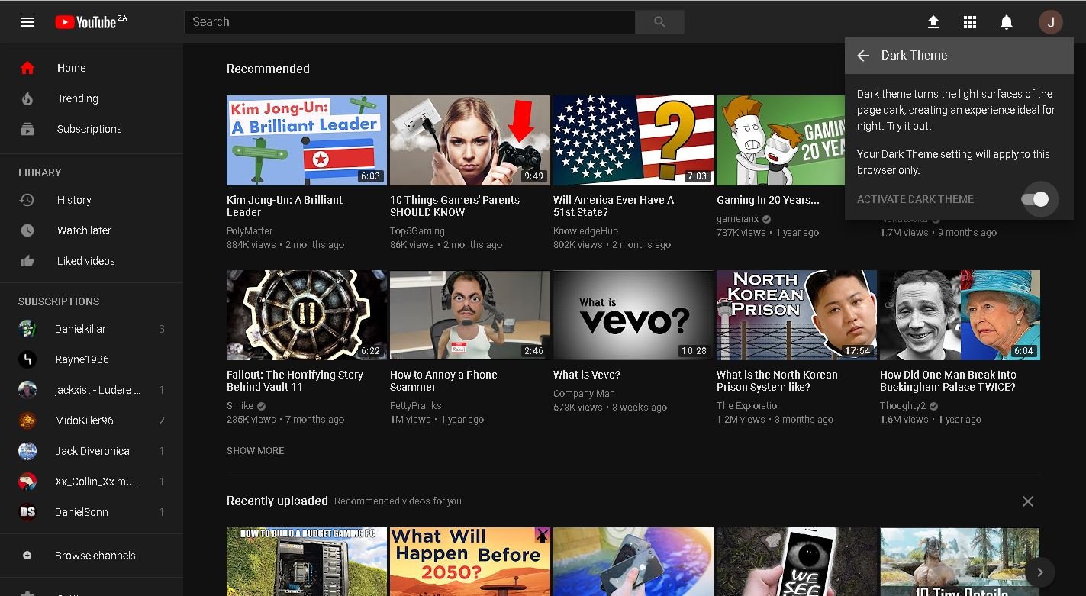1086x596 pixels.
Task: Open the hamburger guide menu
Action: (27, 22)
